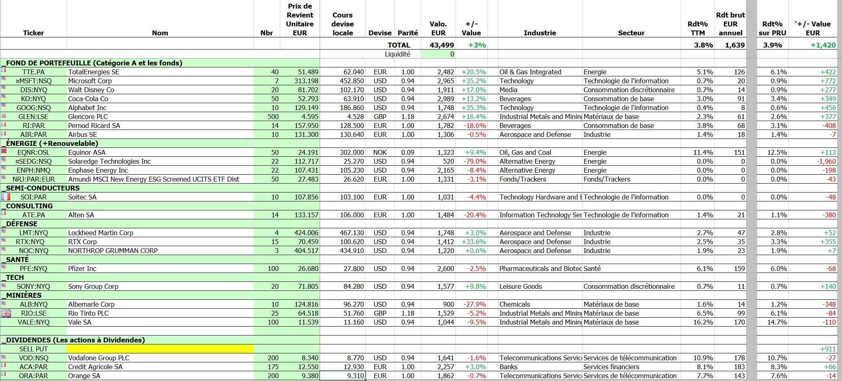
Task: Click the UK flag beside RIO:LSE
Action: tap(6, 313)
